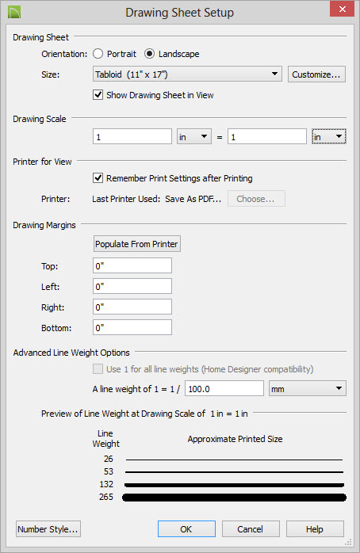Open the first drawing scale unit dropdown

(x=193, y=136)
